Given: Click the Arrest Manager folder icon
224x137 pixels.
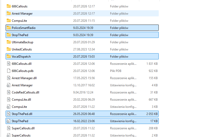Looking at the screenshot, I should (8, 13).
